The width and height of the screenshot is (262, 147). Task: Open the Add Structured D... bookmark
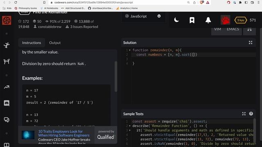click(x=73, y=8)
